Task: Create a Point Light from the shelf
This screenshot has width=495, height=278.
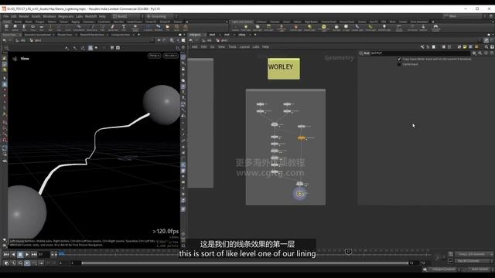Action: tap(246, 28)
